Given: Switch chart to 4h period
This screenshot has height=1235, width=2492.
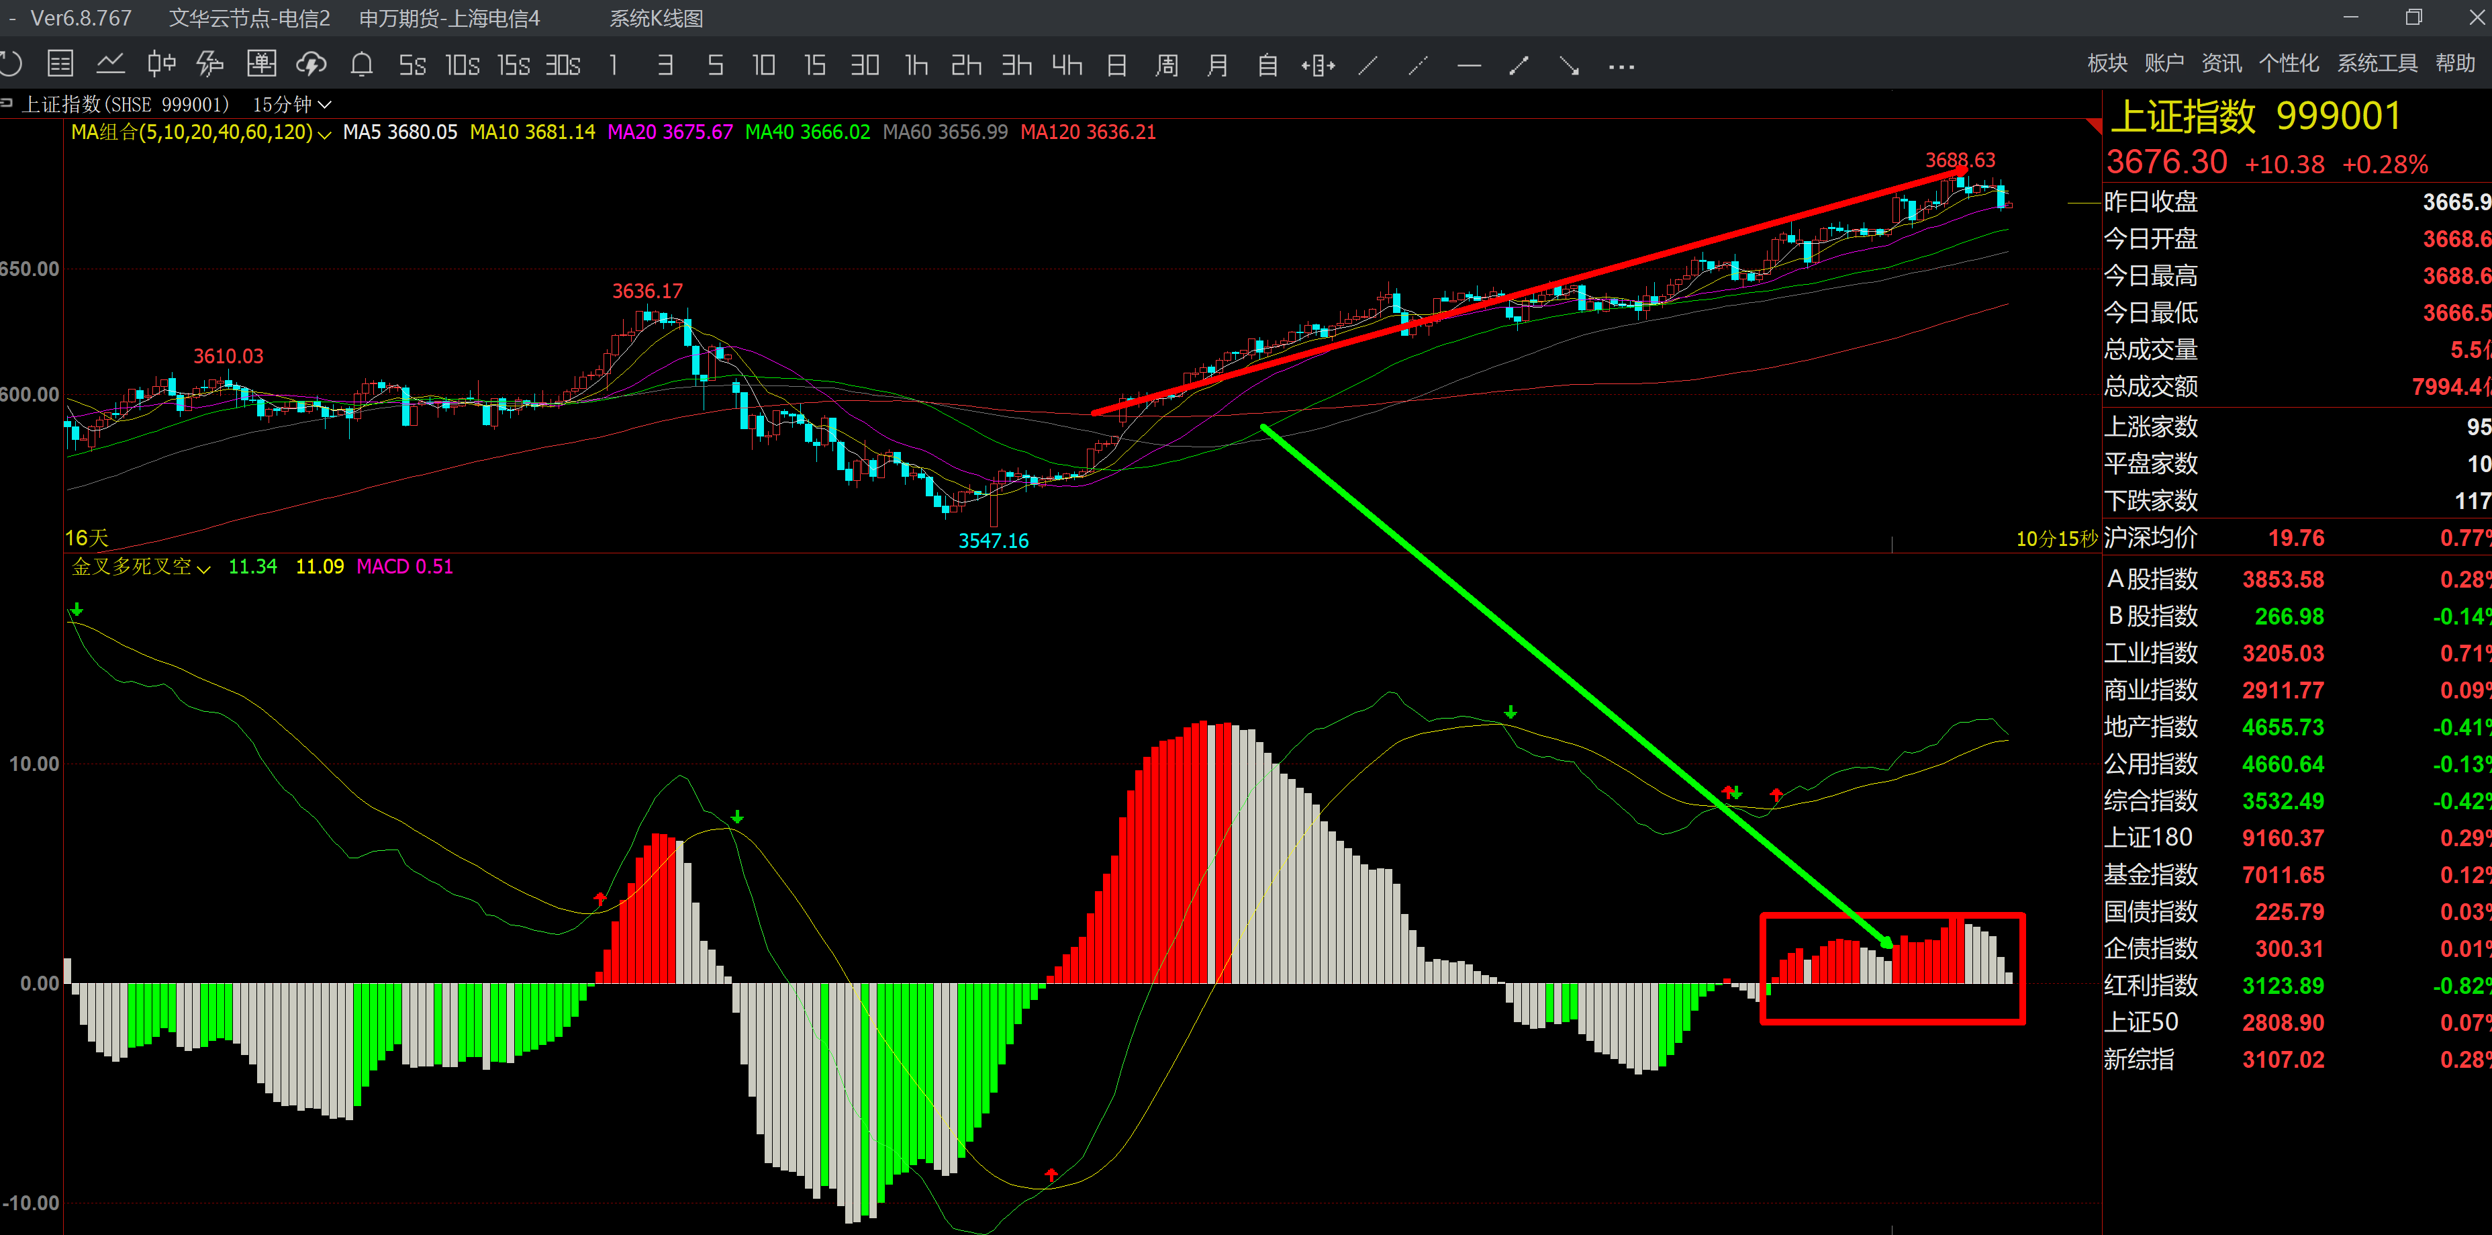Looking at the screenshot, I should coord(1067,65).
